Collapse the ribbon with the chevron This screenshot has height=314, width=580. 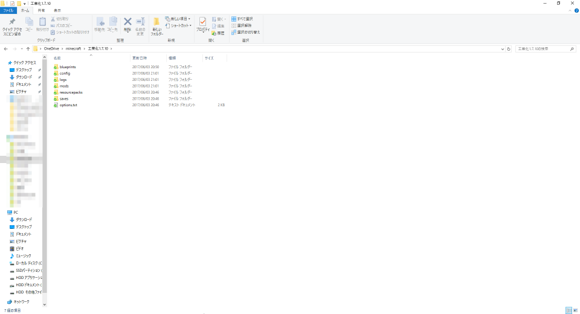click(x=569, y=10)
